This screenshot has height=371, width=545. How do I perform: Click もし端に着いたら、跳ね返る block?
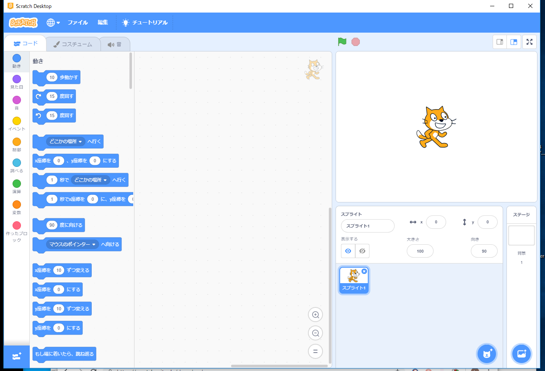(65, 354)
